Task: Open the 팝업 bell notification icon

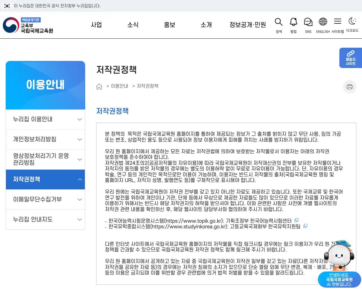Action: (x=294, y=22)
